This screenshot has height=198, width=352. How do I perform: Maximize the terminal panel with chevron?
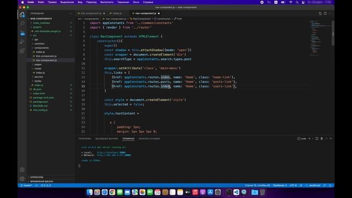(327, 139)
